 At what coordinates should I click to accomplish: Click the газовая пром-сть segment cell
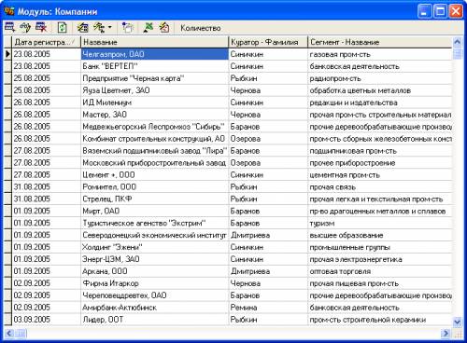point(380,54)
